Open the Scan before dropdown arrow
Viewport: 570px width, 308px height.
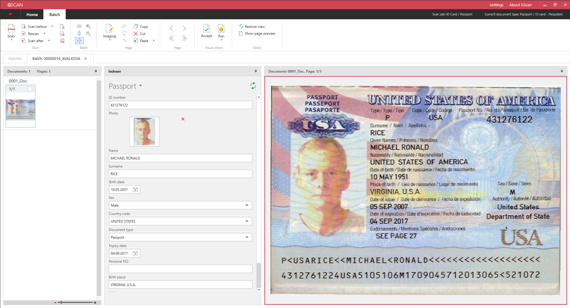coord(52,26)
